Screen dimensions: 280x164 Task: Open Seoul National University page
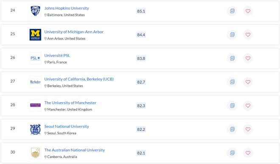[67, 127]
